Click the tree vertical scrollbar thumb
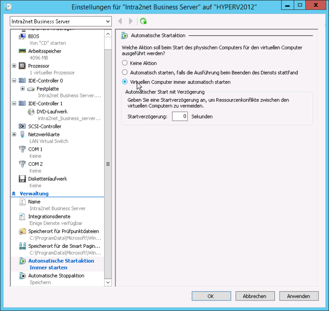Viewport: 329px width, 311px height. 108,164
